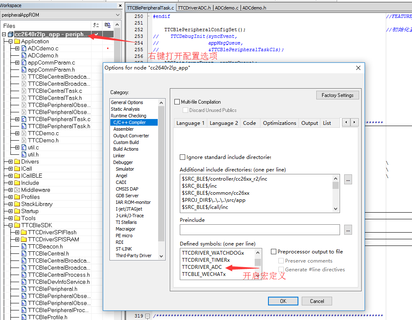The image size is (412, 320).
Task: Click the Category list scrollbar down arrow
Action: (161, 256)
